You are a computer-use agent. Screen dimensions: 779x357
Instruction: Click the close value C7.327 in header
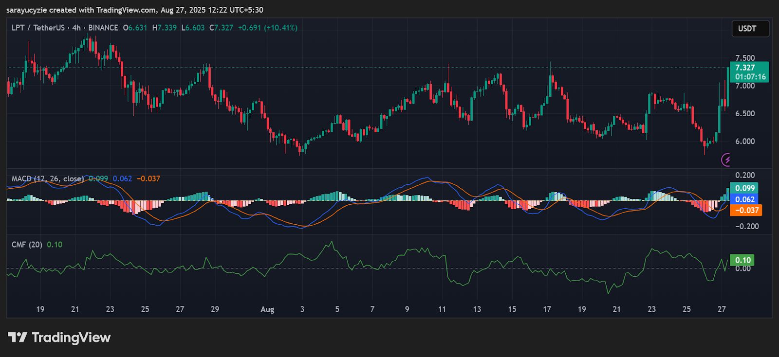[x=222, y=28]
